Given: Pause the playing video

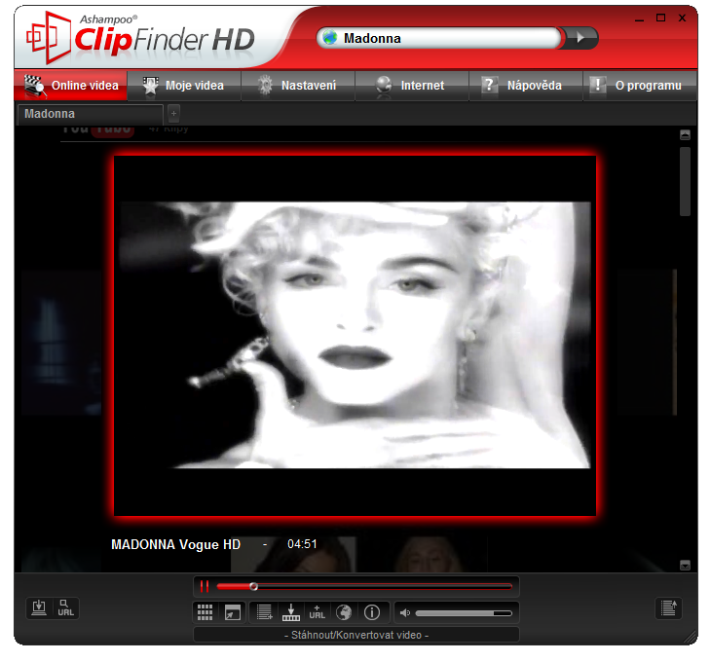Looking at the screenshot, I should click(205, 586).
